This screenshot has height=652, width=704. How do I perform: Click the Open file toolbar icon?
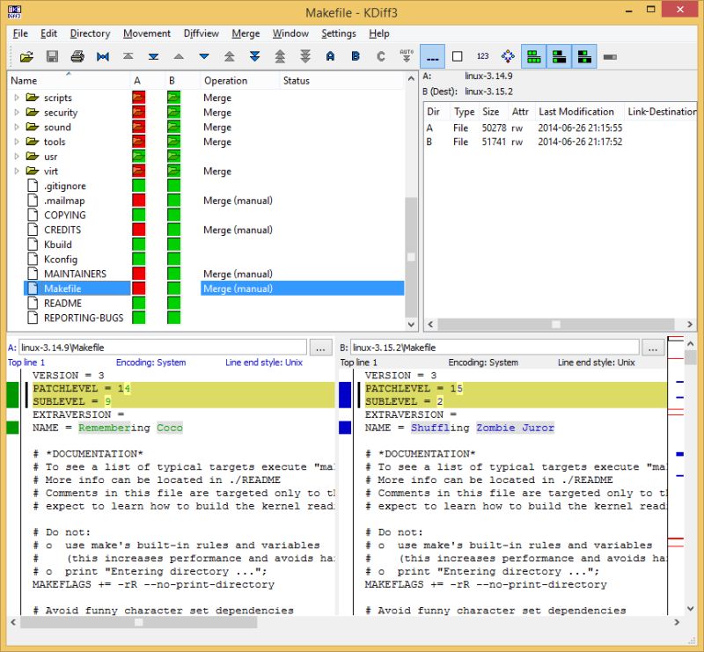27,56
